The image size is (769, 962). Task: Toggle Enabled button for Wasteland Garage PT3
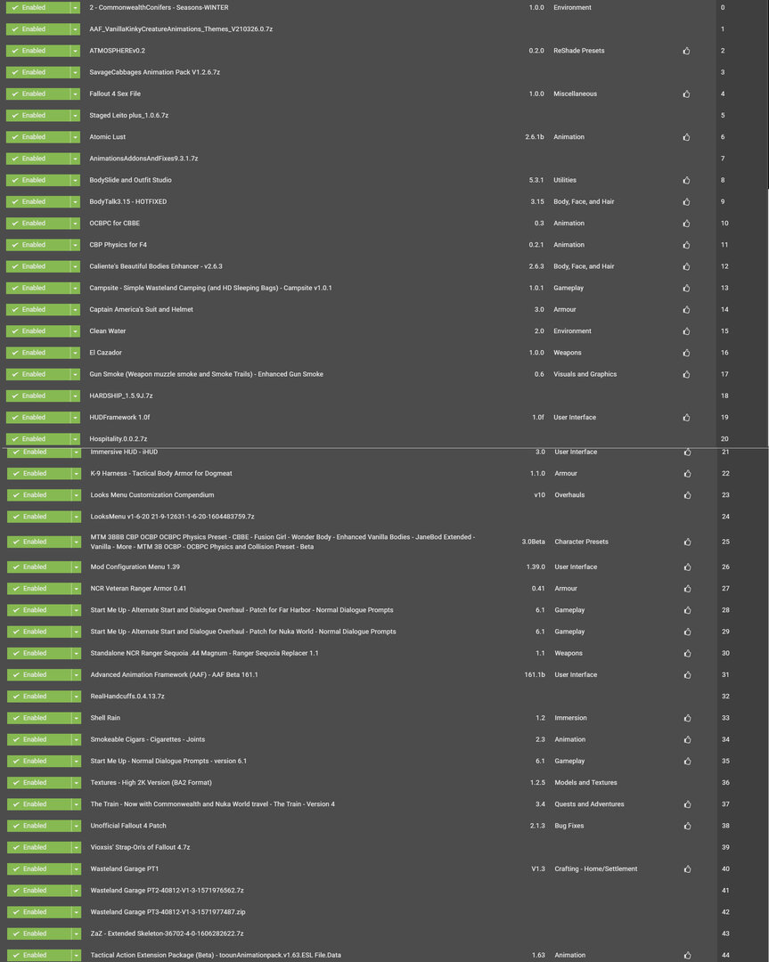39,912
